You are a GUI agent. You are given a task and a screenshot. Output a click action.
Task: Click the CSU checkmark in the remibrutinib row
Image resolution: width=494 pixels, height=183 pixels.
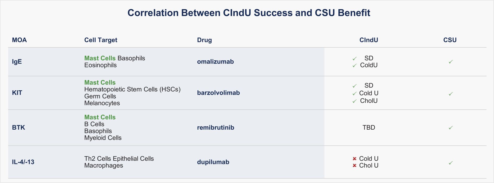[451, 128]
